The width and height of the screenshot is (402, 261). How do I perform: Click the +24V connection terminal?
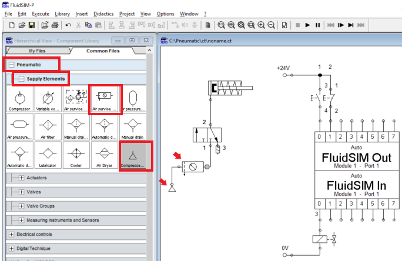tap(284, 75)
